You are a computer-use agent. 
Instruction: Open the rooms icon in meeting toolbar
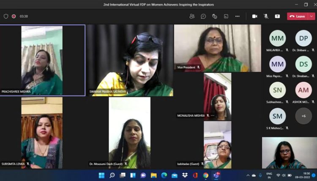tap(226, 16)
